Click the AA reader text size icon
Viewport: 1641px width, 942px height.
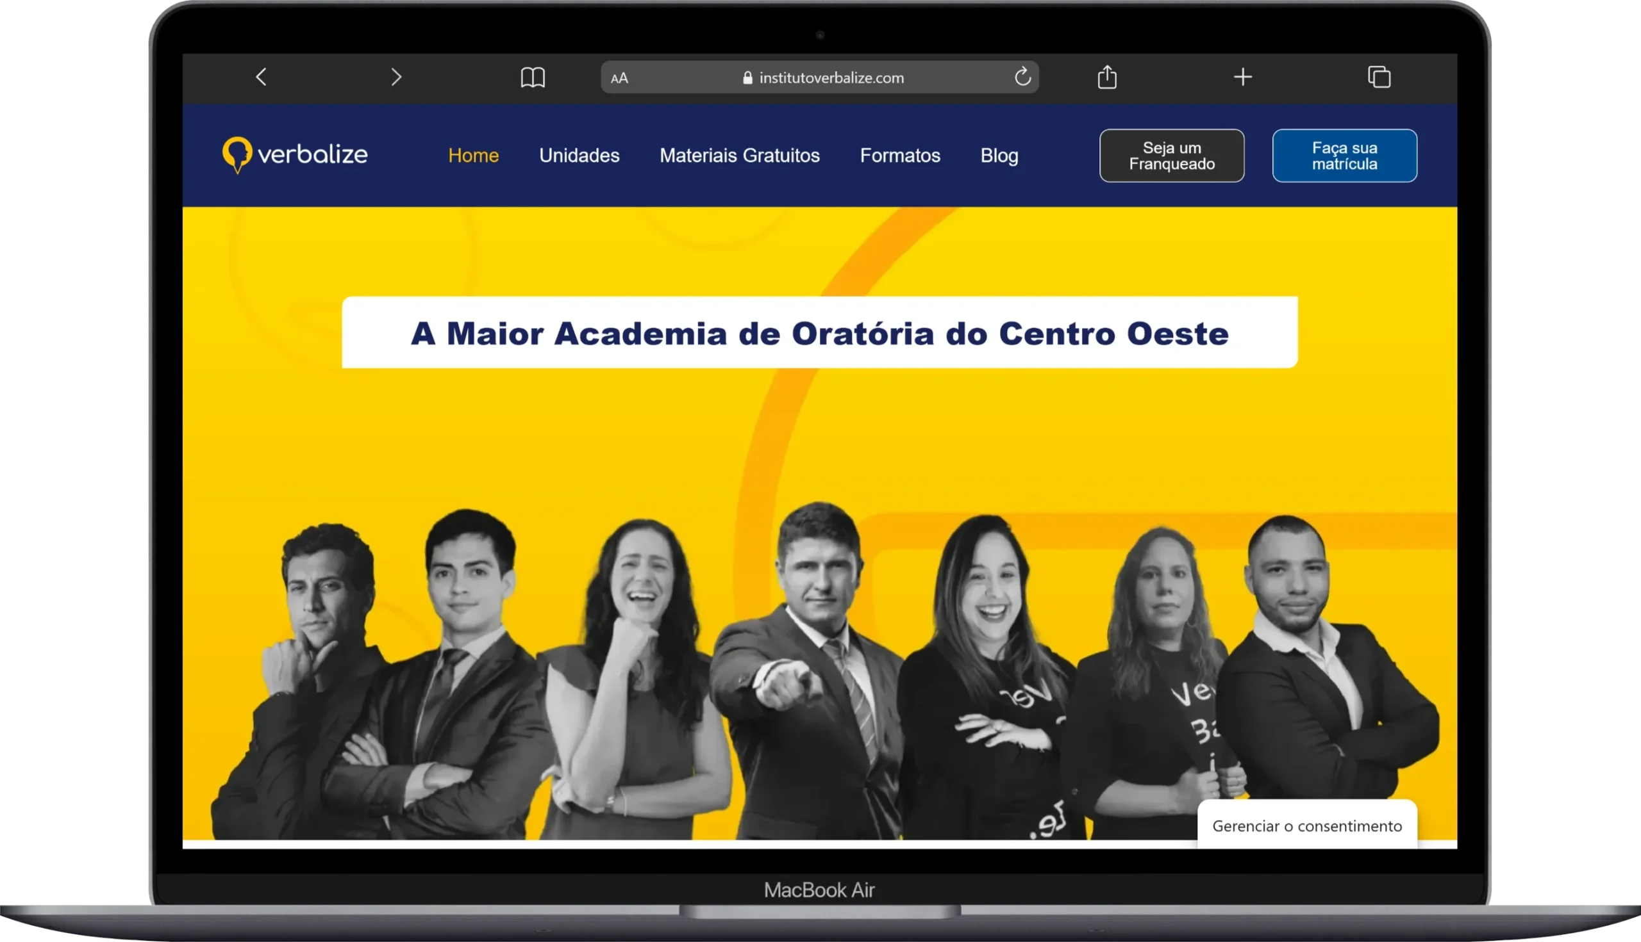[x=619, y=78]
